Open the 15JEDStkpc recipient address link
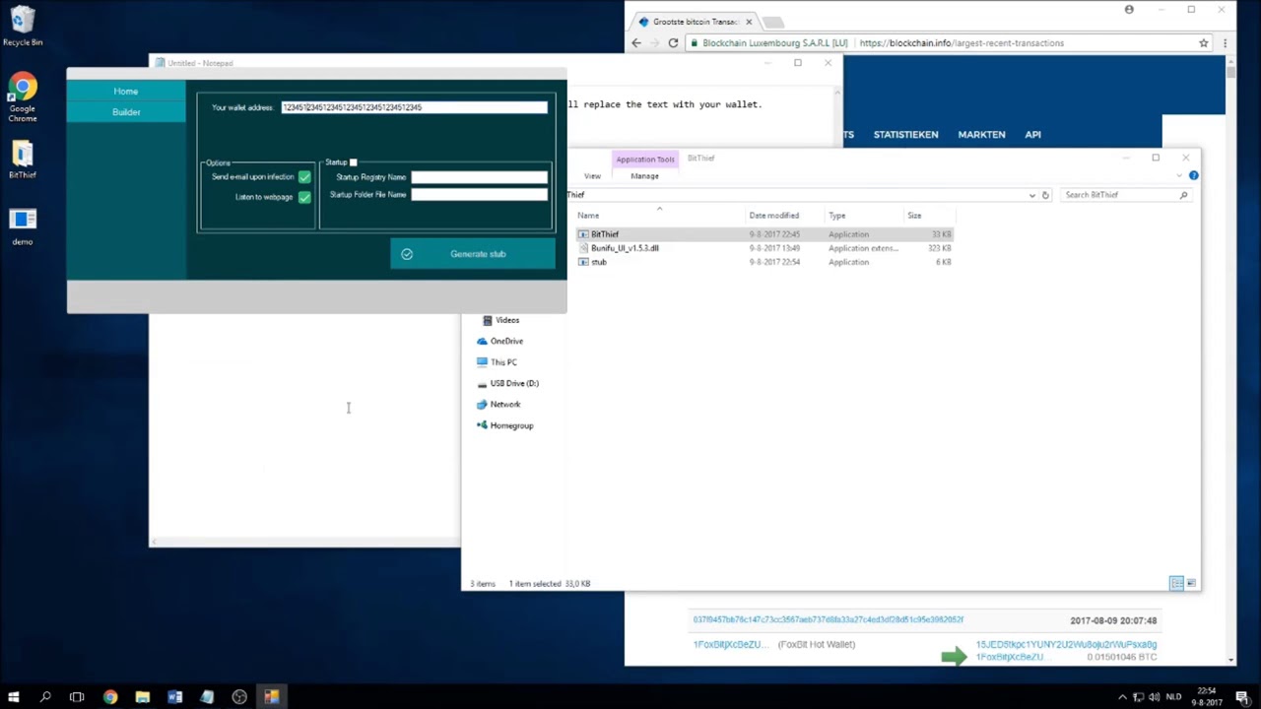Screen dimensions: 1261x709 (1066, 645)
